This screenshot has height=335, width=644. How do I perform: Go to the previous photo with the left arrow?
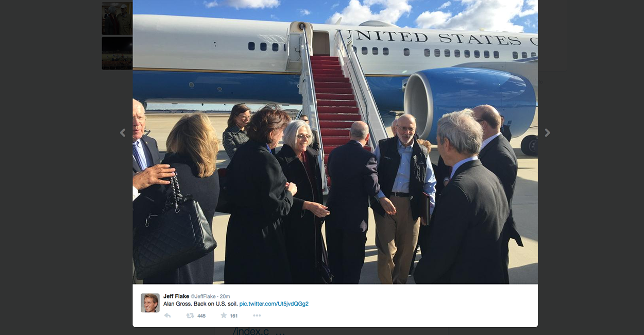point(123,132)
